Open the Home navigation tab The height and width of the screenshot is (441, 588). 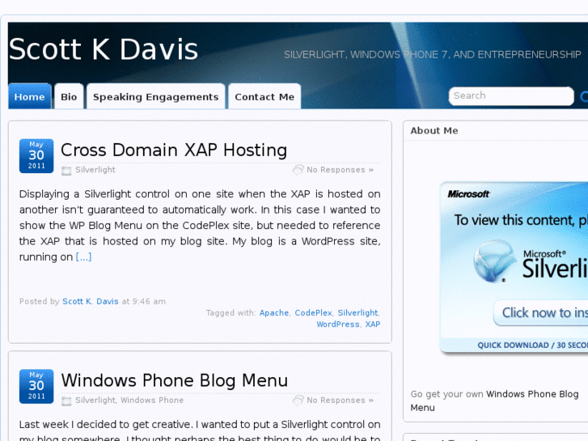(30, 96)
